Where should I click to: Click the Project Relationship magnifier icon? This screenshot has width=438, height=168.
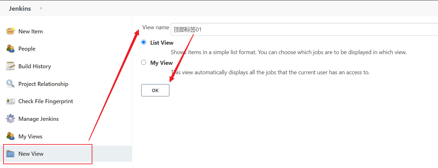point(10,84)
